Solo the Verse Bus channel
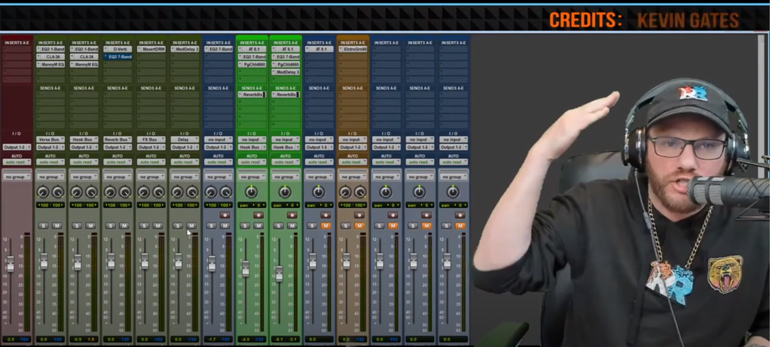The height and width of the screenshot is (347, 773). point(43,226)
